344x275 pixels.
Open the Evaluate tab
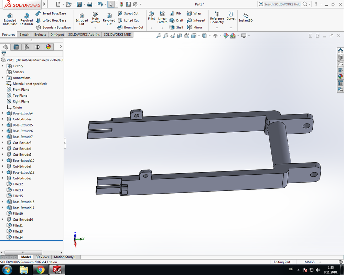click(40, 35)
